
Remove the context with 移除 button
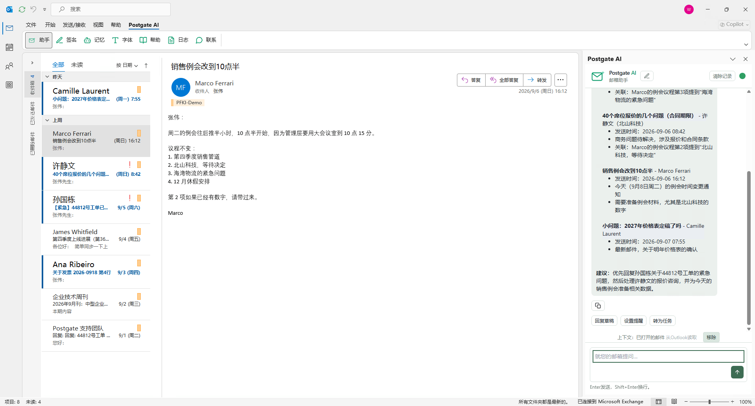coord(711,337)
